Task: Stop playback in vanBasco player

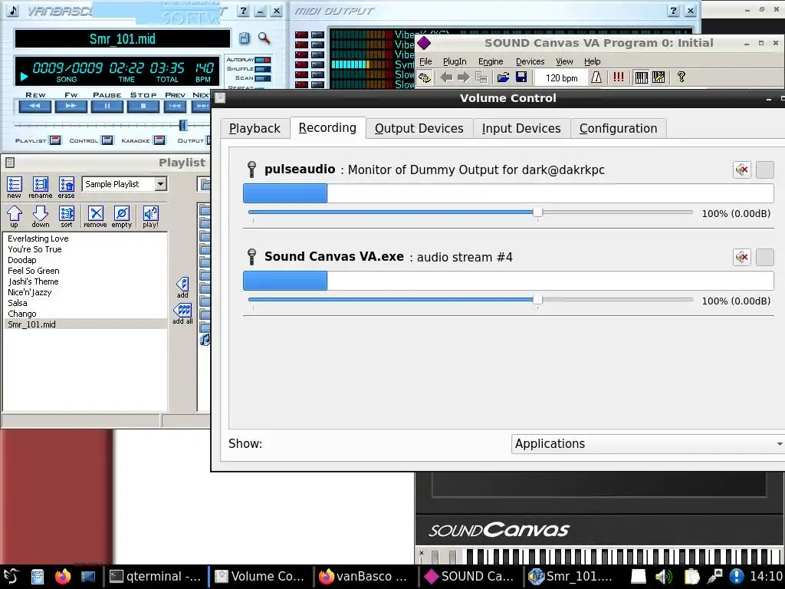Action: click(x=143, y=106)
